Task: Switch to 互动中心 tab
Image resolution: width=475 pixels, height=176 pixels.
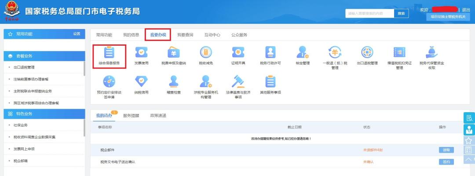Action: [212, 35]
